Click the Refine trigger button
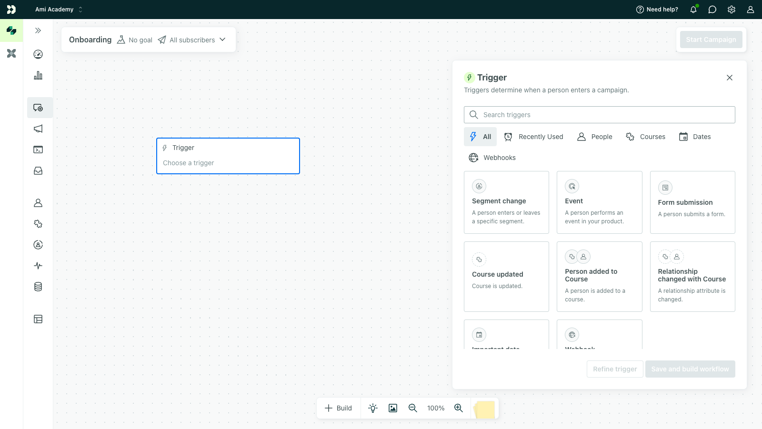Viewport: 762px width, 429px height. (615, 369)
